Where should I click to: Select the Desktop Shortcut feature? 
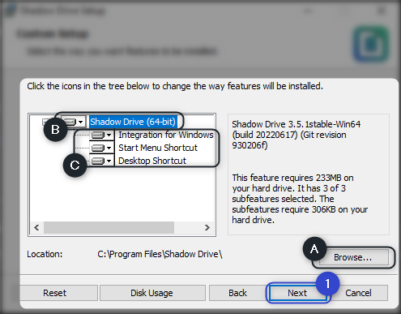coord(152,161)
